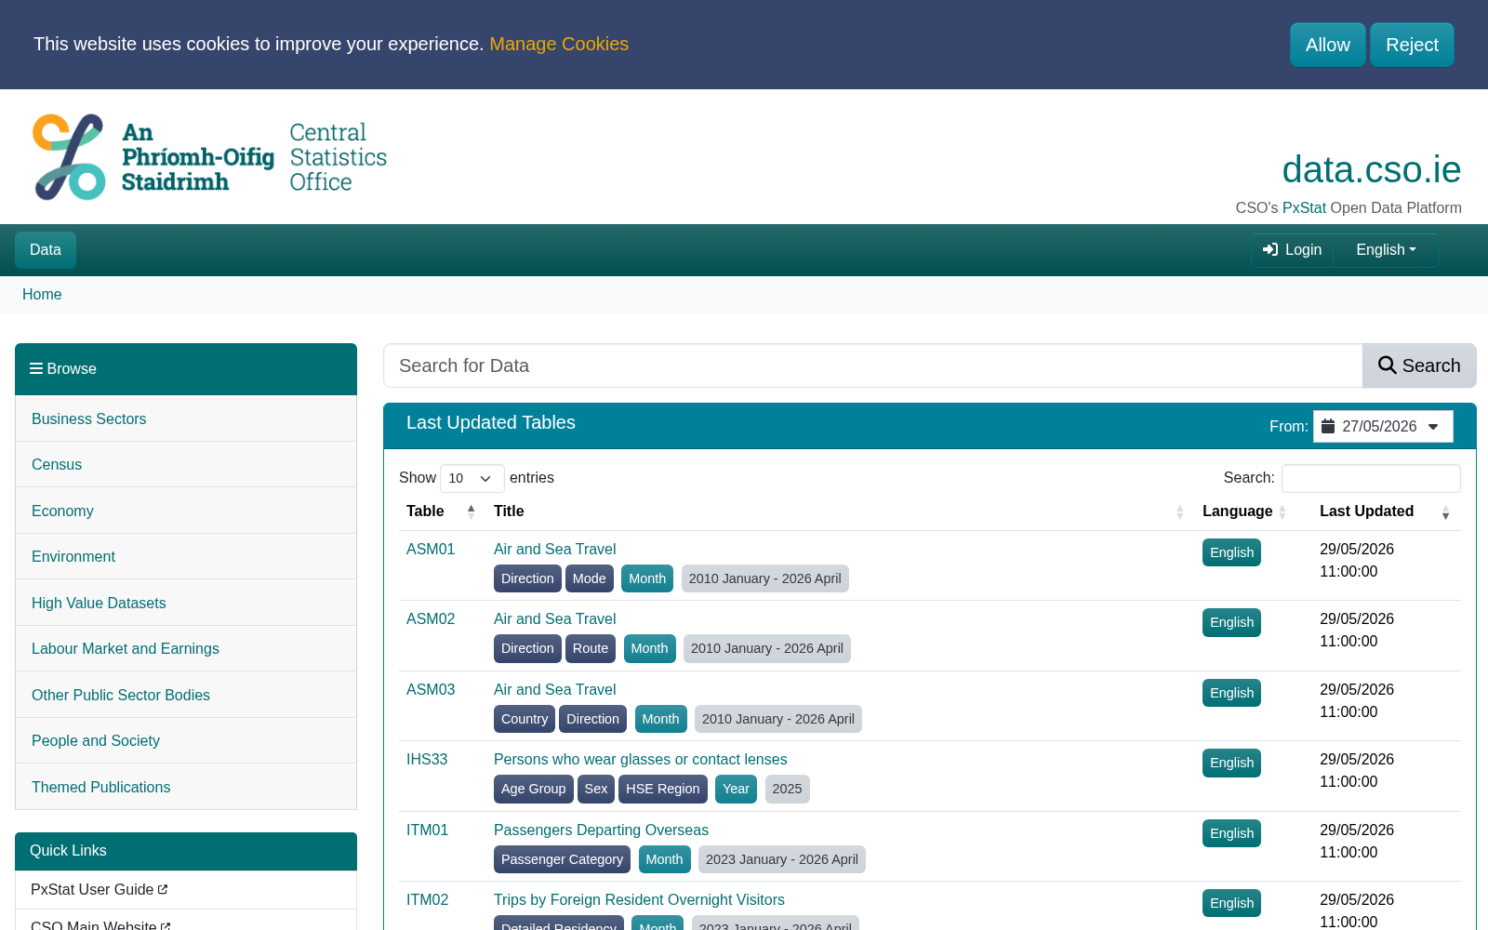Open Economy category
This screenshot has width=1488, height=930.
click(186, 511)
